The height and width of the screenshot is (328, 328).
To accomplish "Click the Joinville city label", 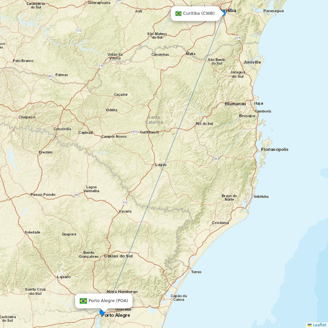I will (252, 61).
